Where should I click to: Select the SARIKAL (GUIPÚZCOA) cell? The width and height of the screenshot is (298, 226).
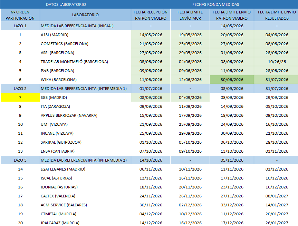pos(85,142)
